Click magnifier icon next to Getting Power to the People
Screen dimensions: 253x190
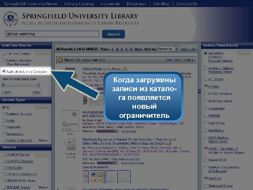[x=124, y=69]
